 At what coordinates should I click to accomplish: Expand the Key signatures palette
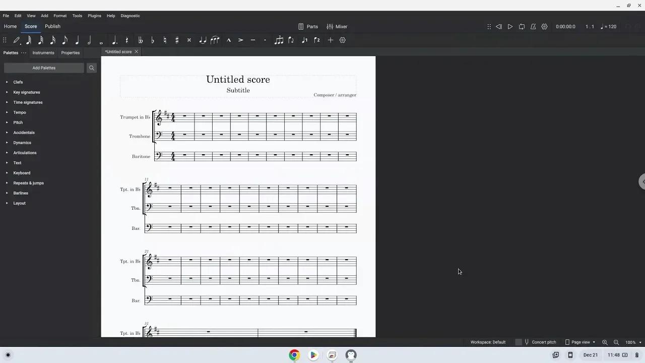27,92
